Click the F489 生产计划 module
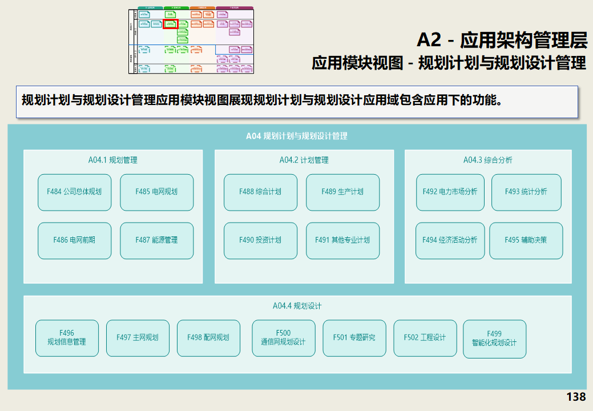This screenshot has height=411, width=593. 342,192
